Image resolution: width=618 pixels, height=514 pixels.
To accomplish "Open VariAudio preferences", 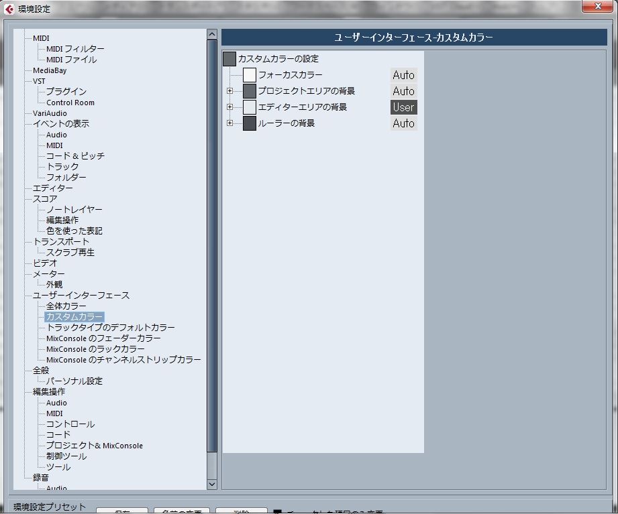I will (50, 113).
